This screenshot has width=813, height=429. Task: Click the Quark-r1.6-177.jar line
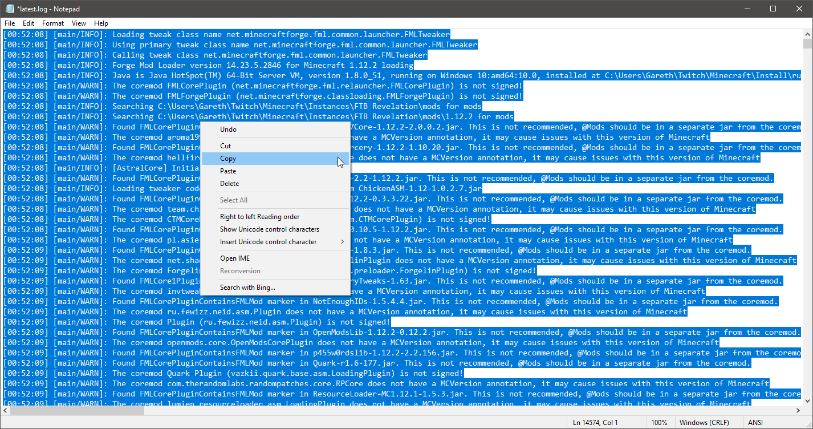pyautogui.click(x=377, y=363)
